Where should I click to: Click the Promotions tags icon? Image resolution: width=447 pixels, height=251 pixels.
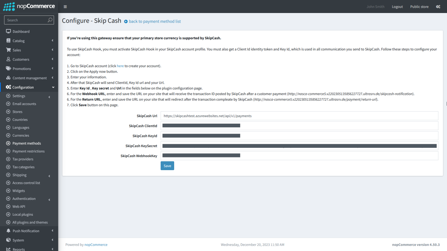[x=8, y=69]
